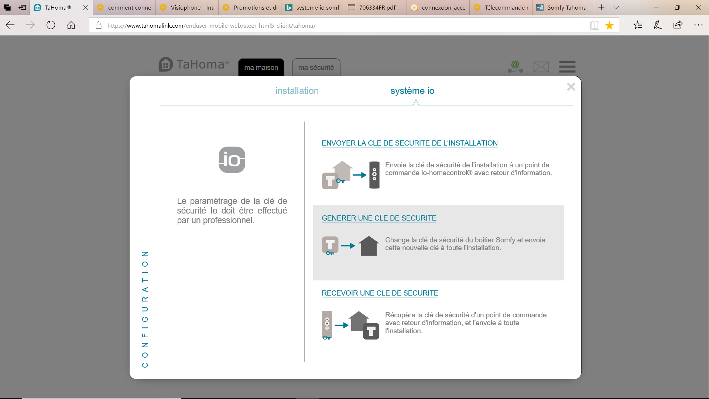
Task: Switch to Promotions et d browser tab
Action: click(x=250, y=7)
